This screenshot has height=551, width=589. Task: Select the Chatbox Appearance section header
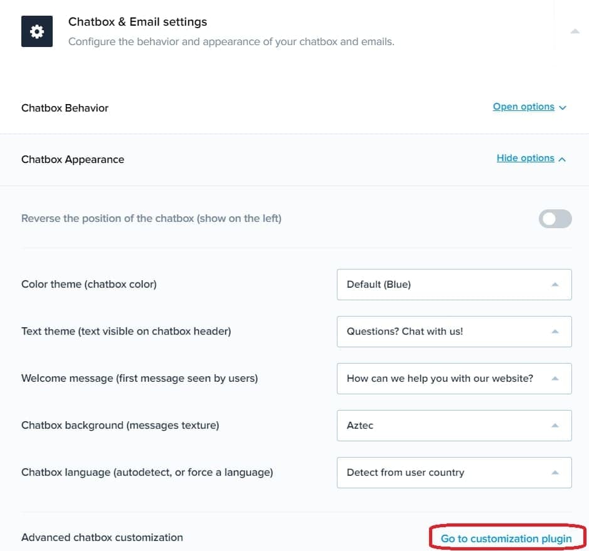pyautogui.click(x=73, y=159)
